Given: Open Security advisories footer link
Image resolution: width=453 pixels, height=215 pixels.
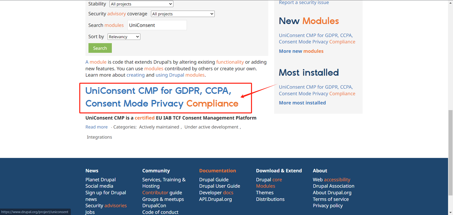Looking at the screenshot, I should [x=106, y=206].
